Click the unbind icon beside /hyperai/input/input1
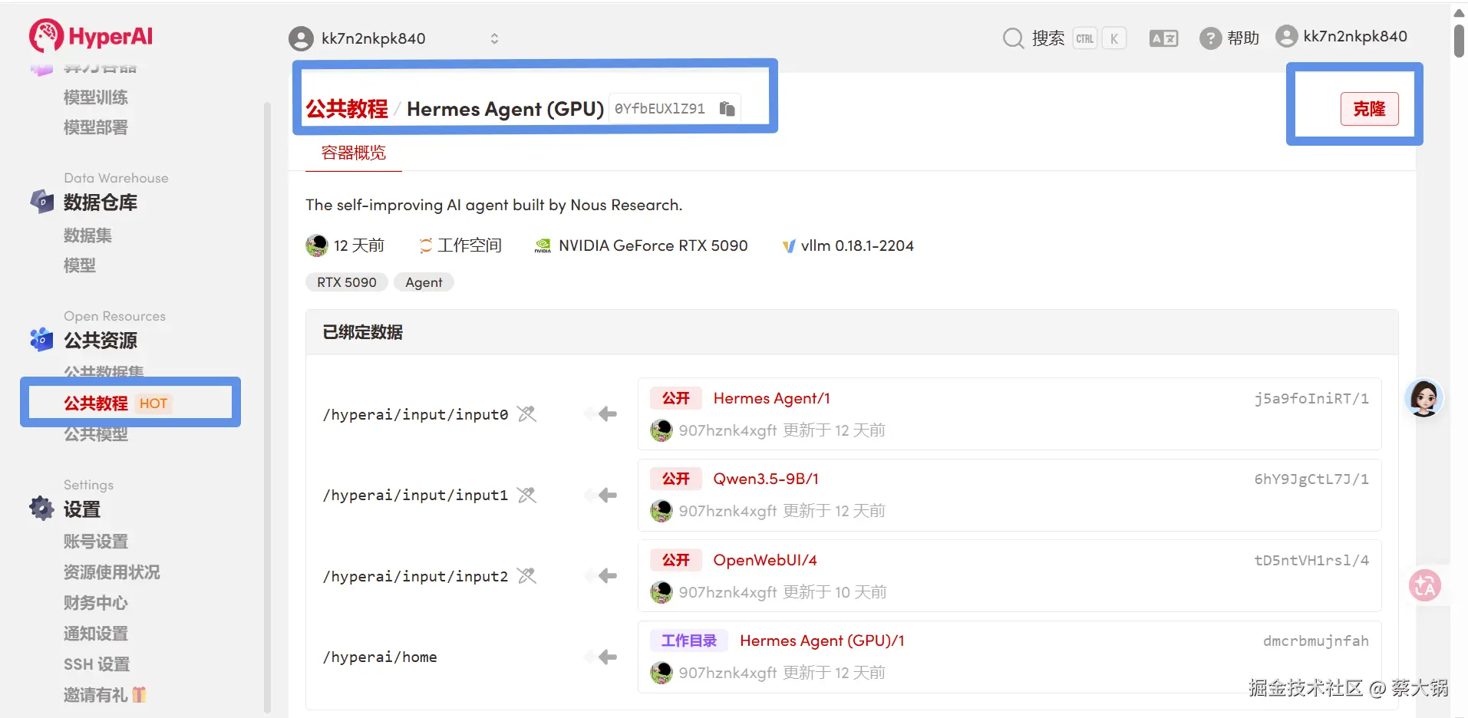 (x=526, y=495)
